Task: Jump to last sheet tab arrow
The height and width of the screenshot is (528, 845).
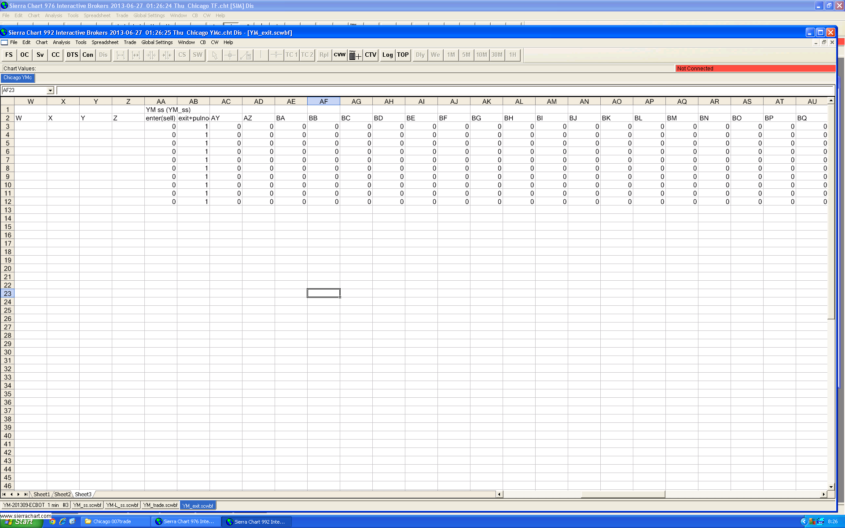Action: (26, 495)
